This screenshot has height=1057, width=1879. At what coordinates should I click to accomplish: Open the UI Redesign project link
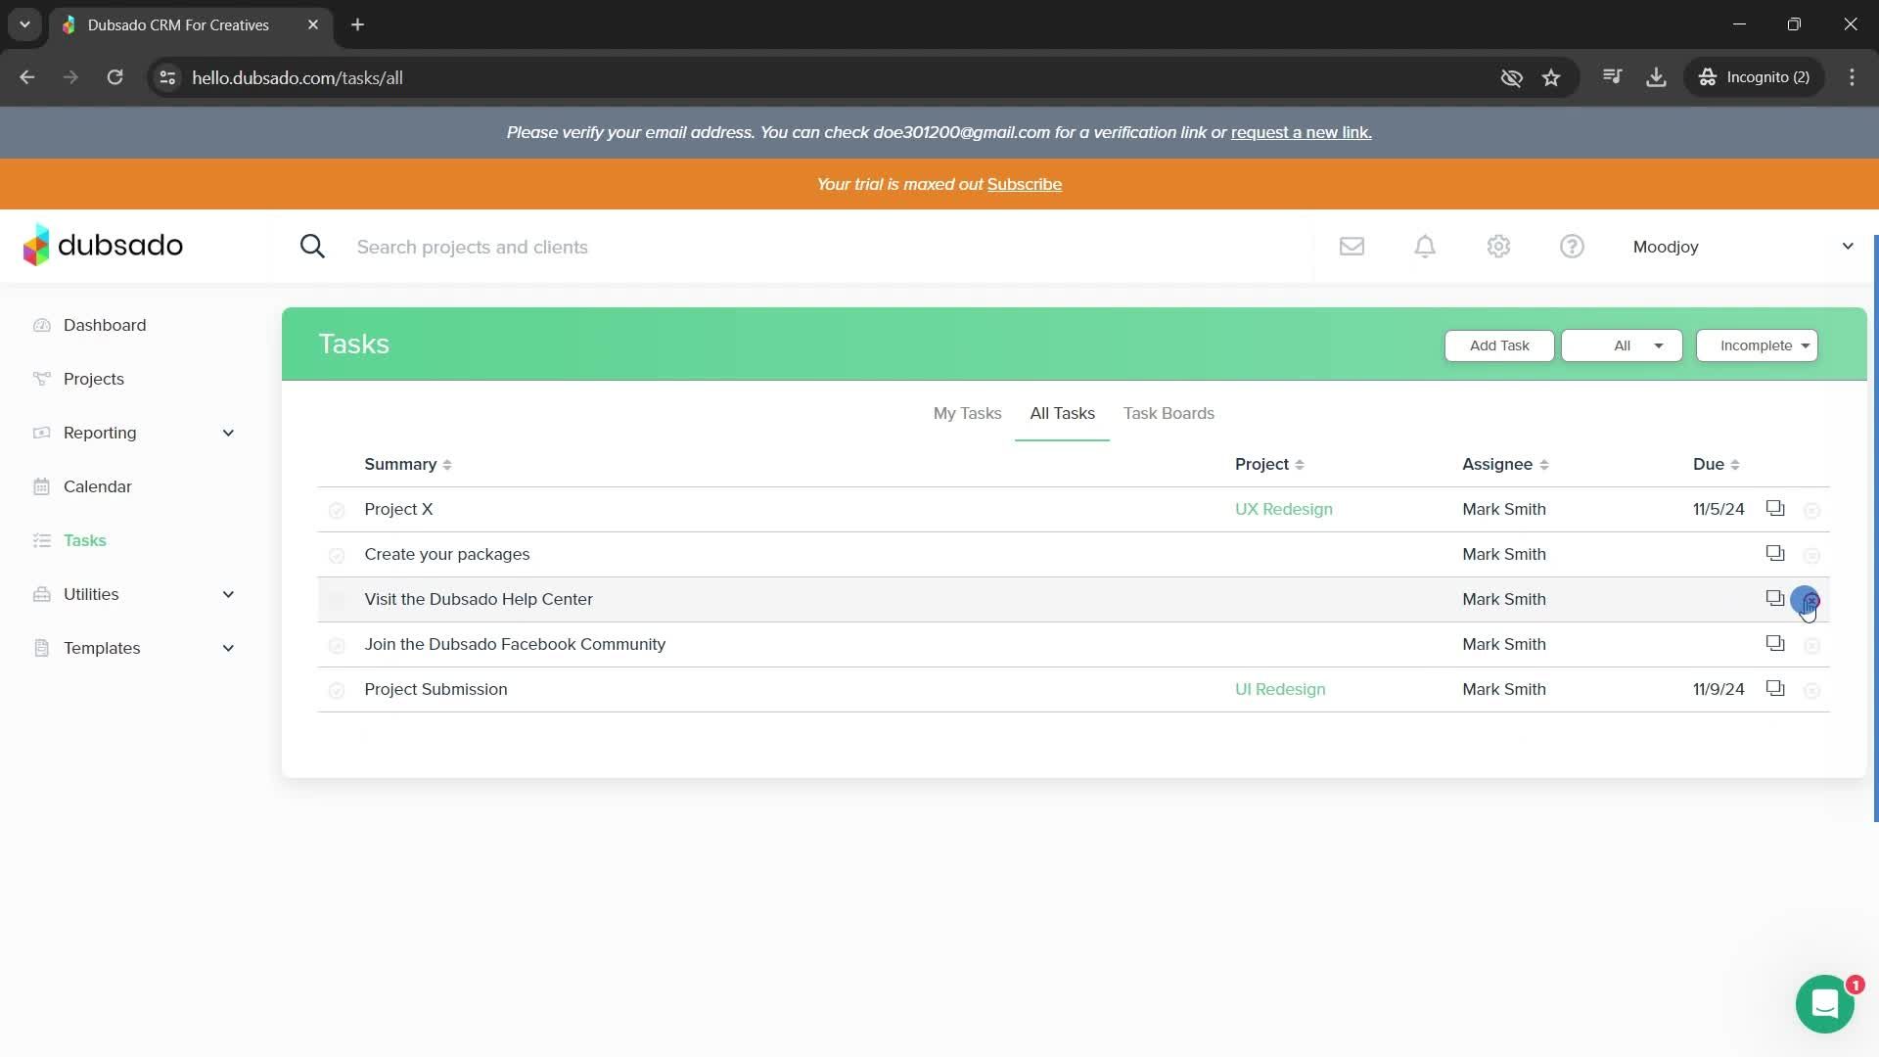pos(1279,689)
